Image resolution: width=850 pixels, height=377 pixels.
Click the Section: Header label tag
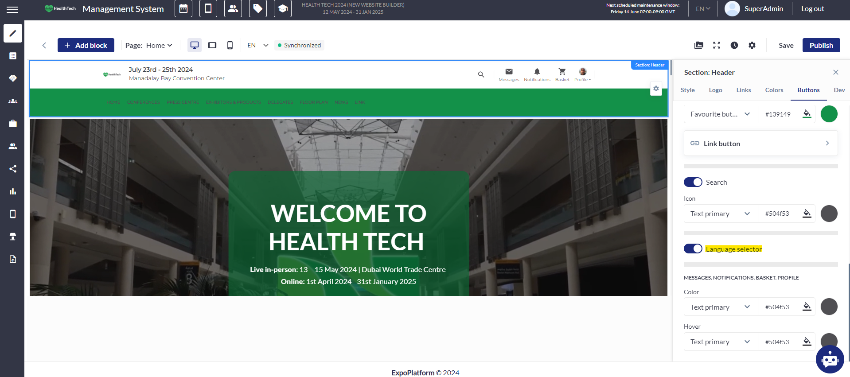pos(650,65)
